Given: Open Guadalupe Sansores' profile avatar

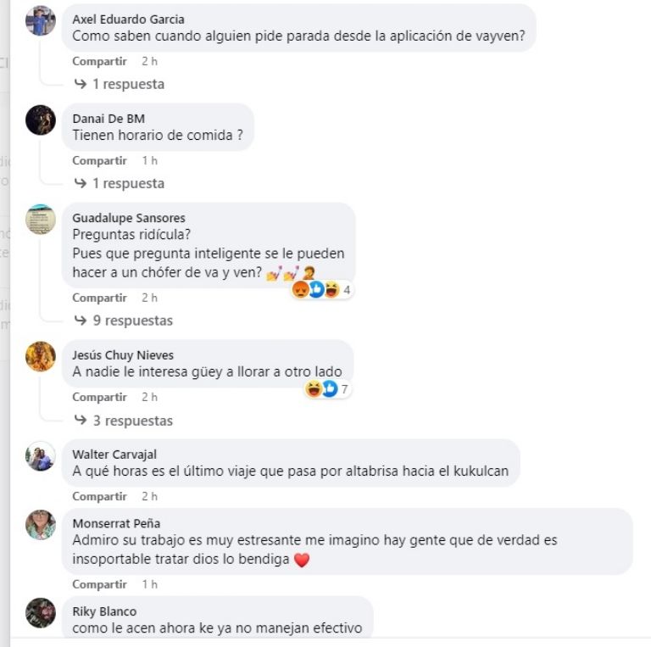Looking at the screenshot, I should (x=41, y=220).
